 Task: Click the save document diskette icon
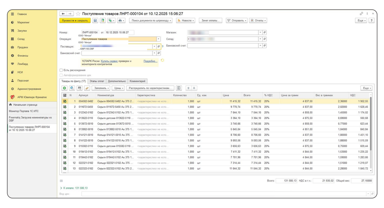pos(95,20)
